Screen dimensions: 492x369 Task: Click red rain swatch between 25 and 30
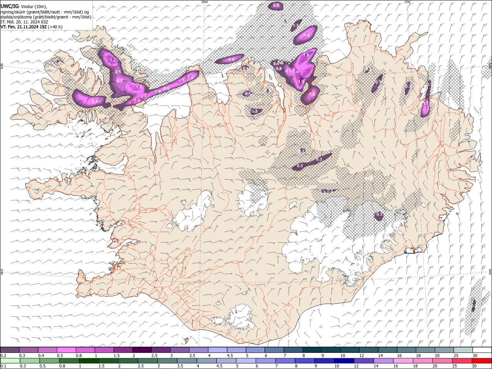tap(462, 361)
